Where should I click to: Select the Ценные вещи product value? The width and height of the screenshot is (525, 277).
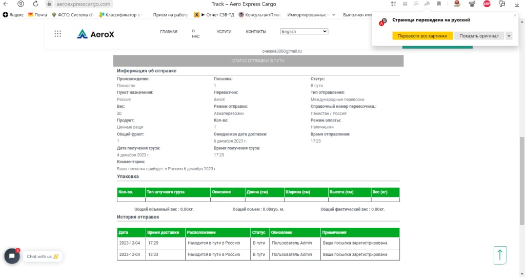[130, 127]
